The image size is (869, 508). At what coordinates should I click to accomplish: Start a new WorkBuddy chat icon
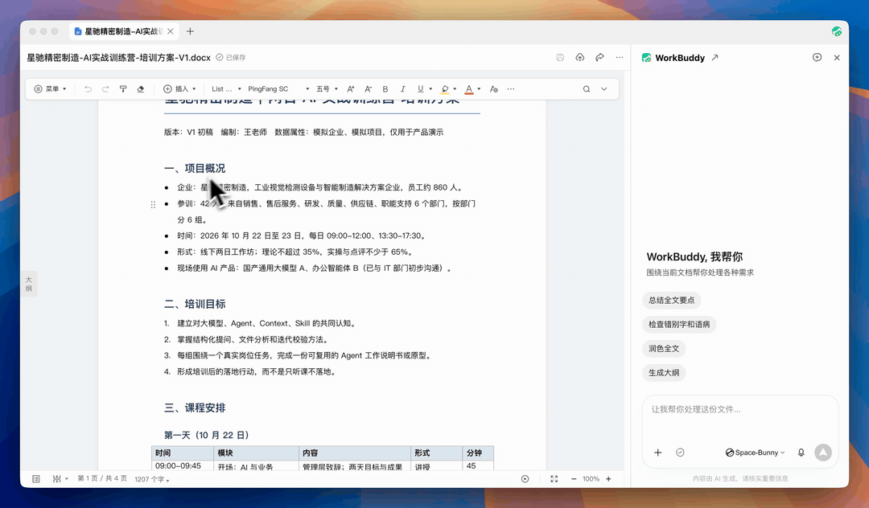pyautogui.click(x=817, y=58)
